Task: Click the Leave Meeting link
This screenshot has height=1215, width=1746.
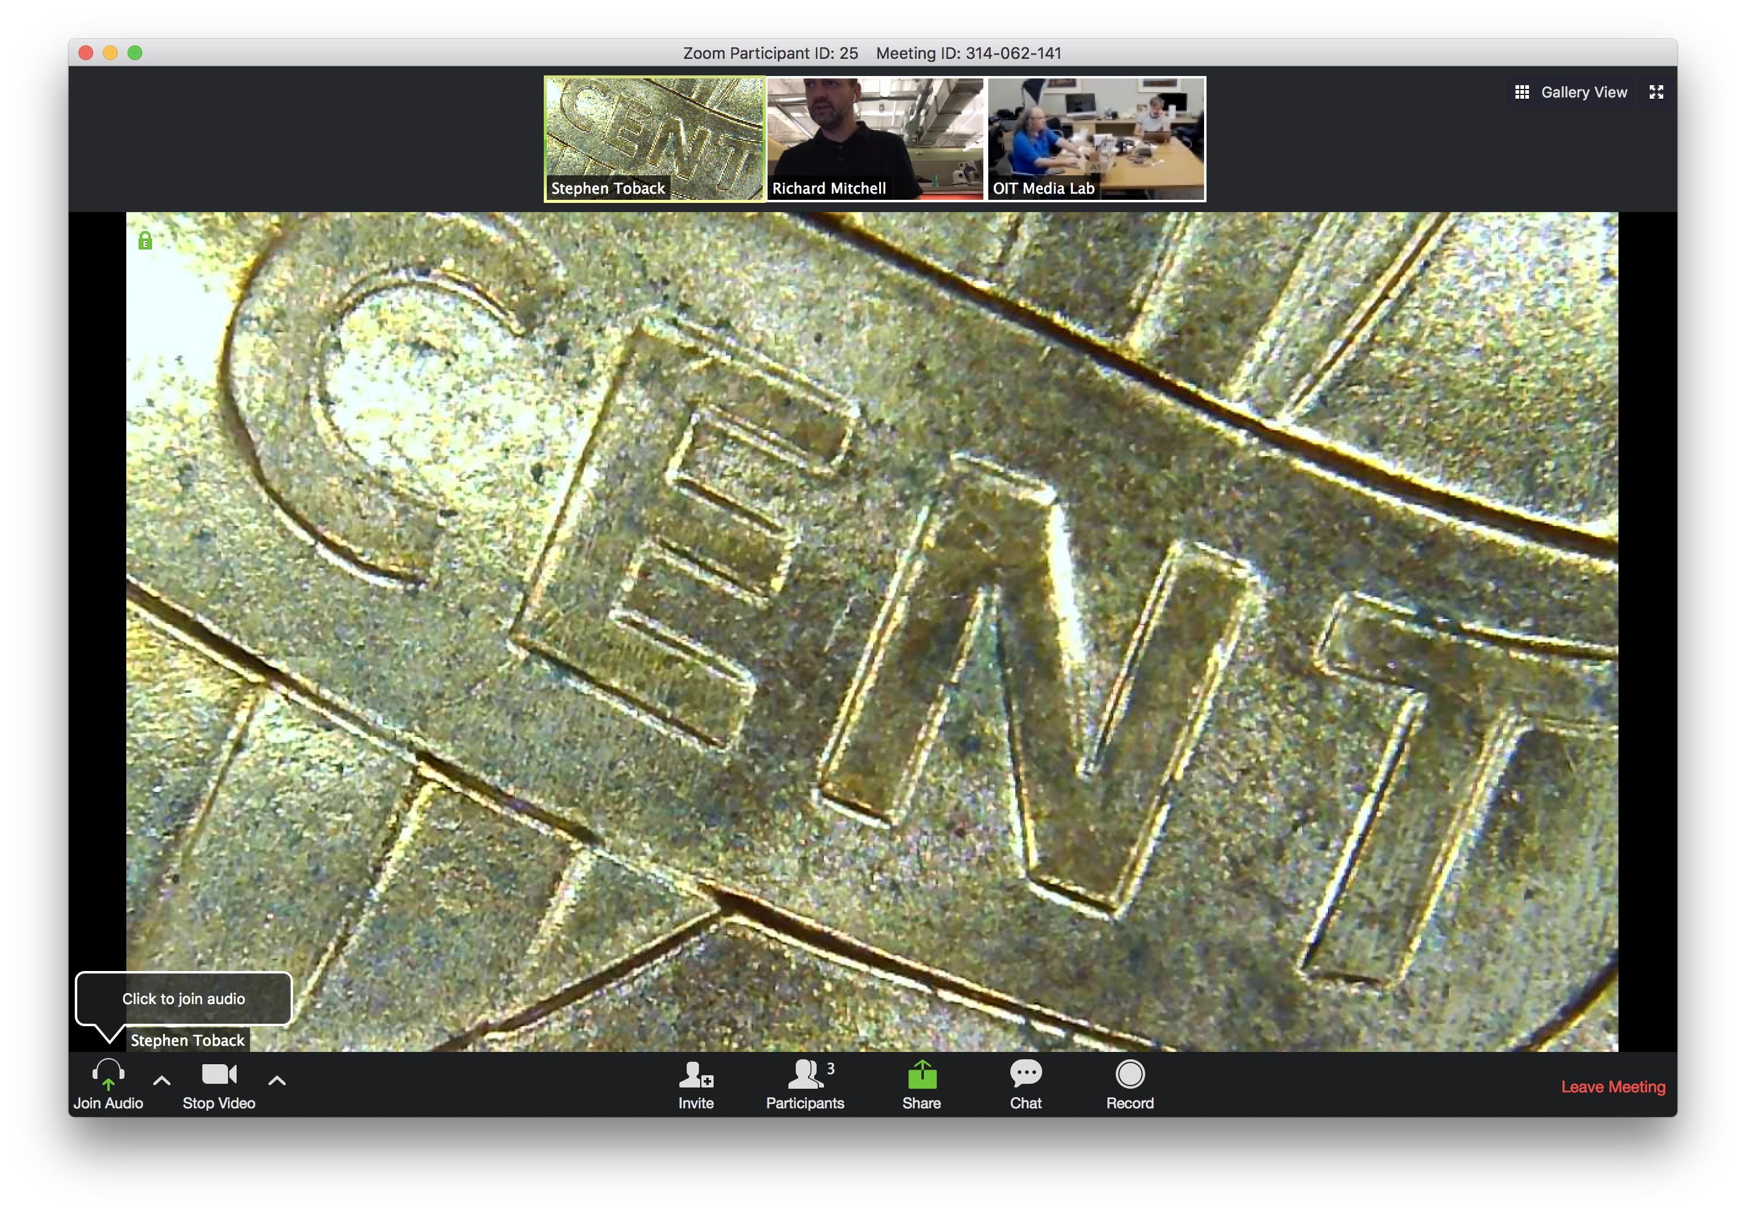Action: tap(1613, 1087)
